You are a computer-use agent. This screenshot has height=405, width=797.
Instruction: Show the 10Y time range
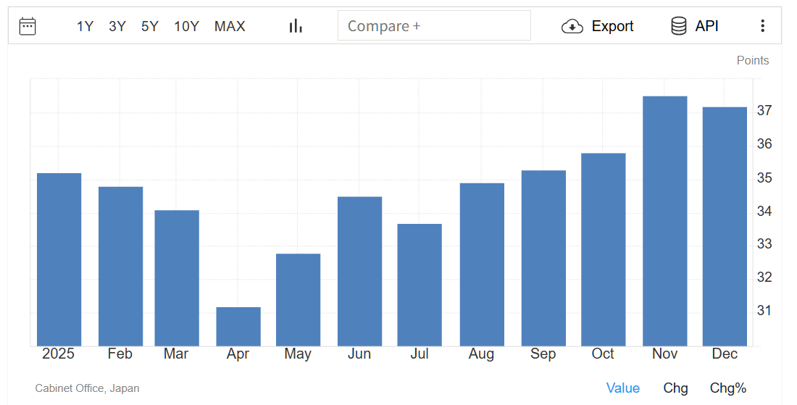click(x=186, y=26)
